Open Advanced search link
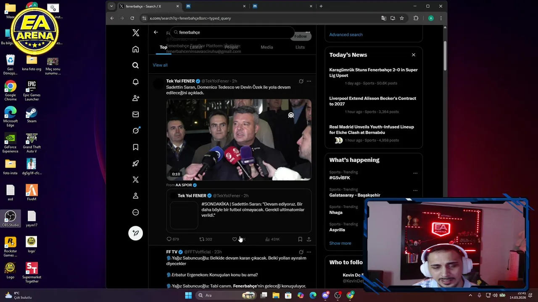This screenshot has height=302, width=538. [x=346, y=34]
